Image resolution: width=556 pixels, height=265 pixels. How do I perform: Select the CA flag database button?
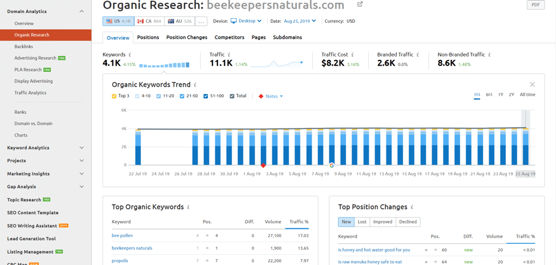click(150, 21)
